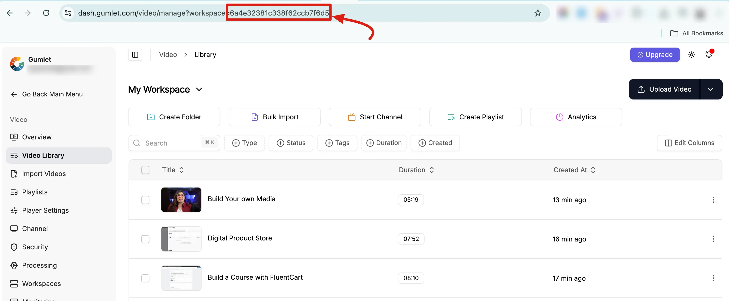The image size is (729, 301).
Task: Select the Build Your own Media checkbox
Action: pos(145,200)
